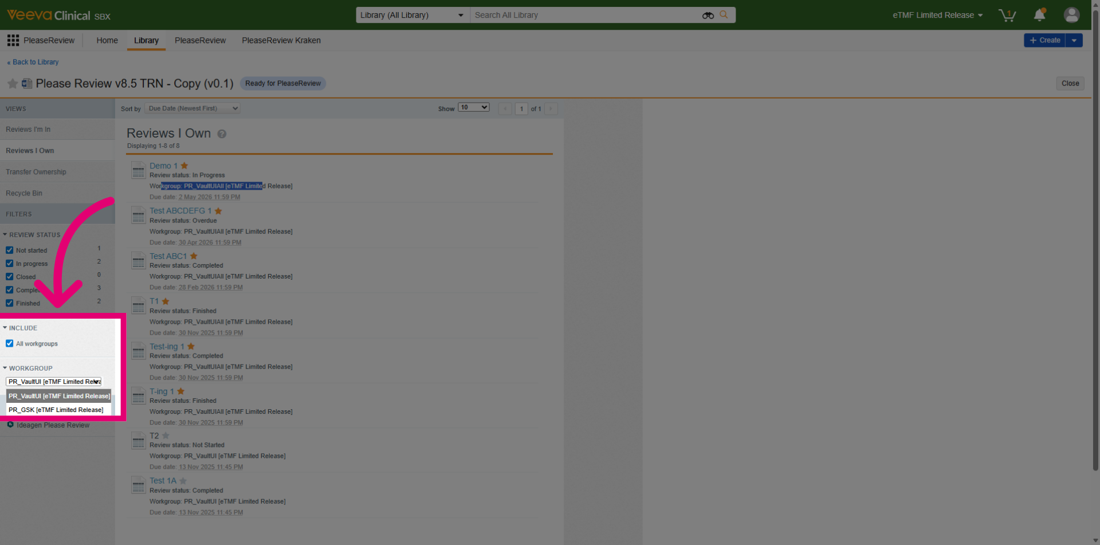This screenshot has height=545, width=1100.
Task: Open the PleaseReview tab
Action: point(200,40)
